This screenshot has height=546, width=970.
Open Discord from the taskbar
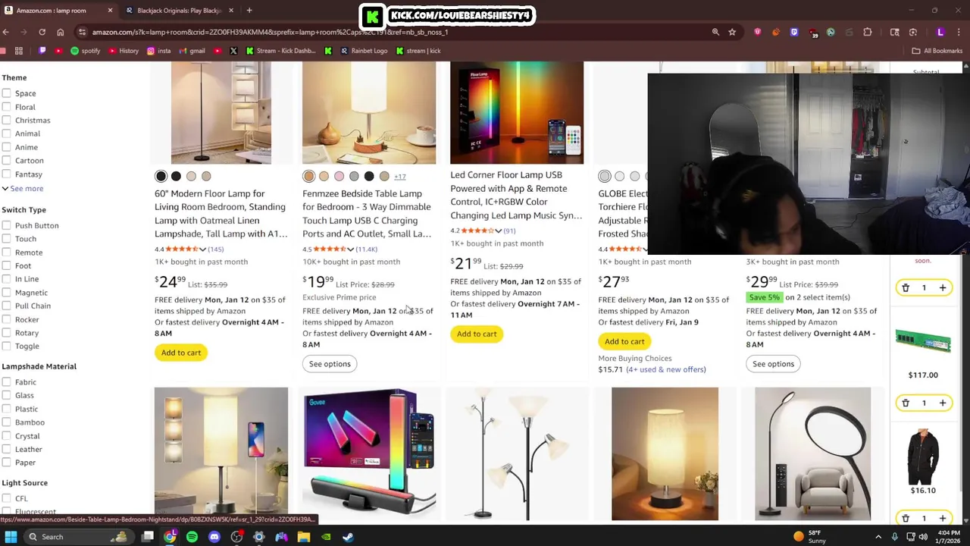pyautogui.click(x=214, y=537)
